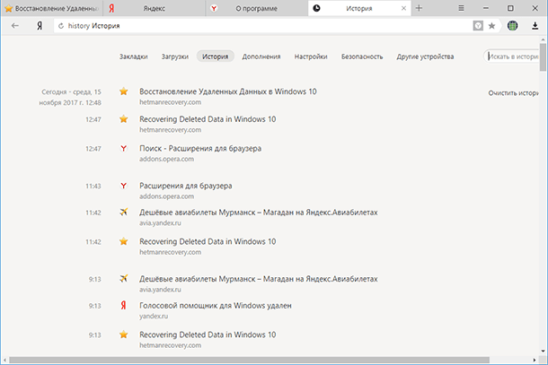
Task: Click the scroll right arrow
Action: point(535,360)
